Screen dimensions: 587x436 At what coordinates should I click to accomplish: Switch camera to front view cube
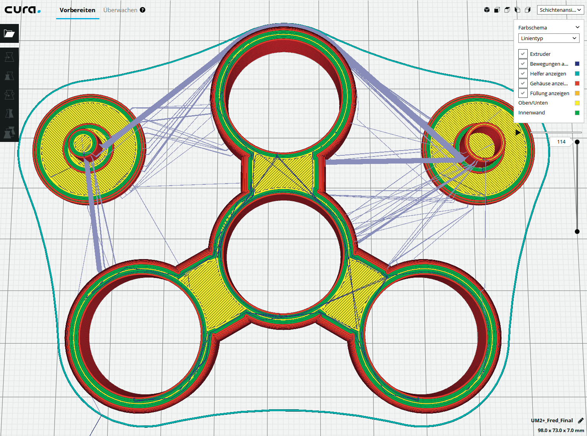[x=497, y=10]
